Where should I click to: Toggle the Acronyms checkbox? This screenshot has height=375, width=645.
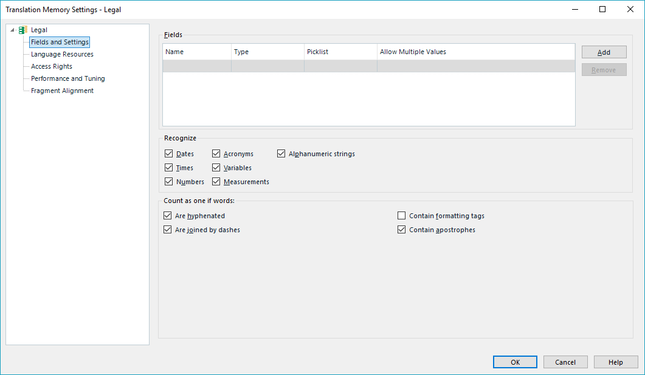coord(216,153)
